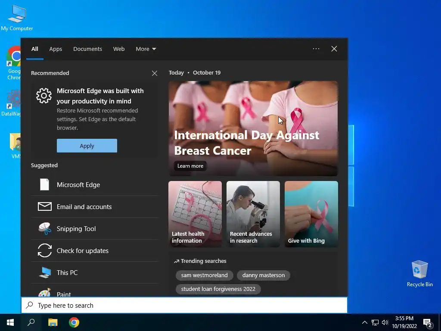The height and width of the screenshot is (331, 441).
Task: Show hidden system tray icons
Action: coord(364,322)
